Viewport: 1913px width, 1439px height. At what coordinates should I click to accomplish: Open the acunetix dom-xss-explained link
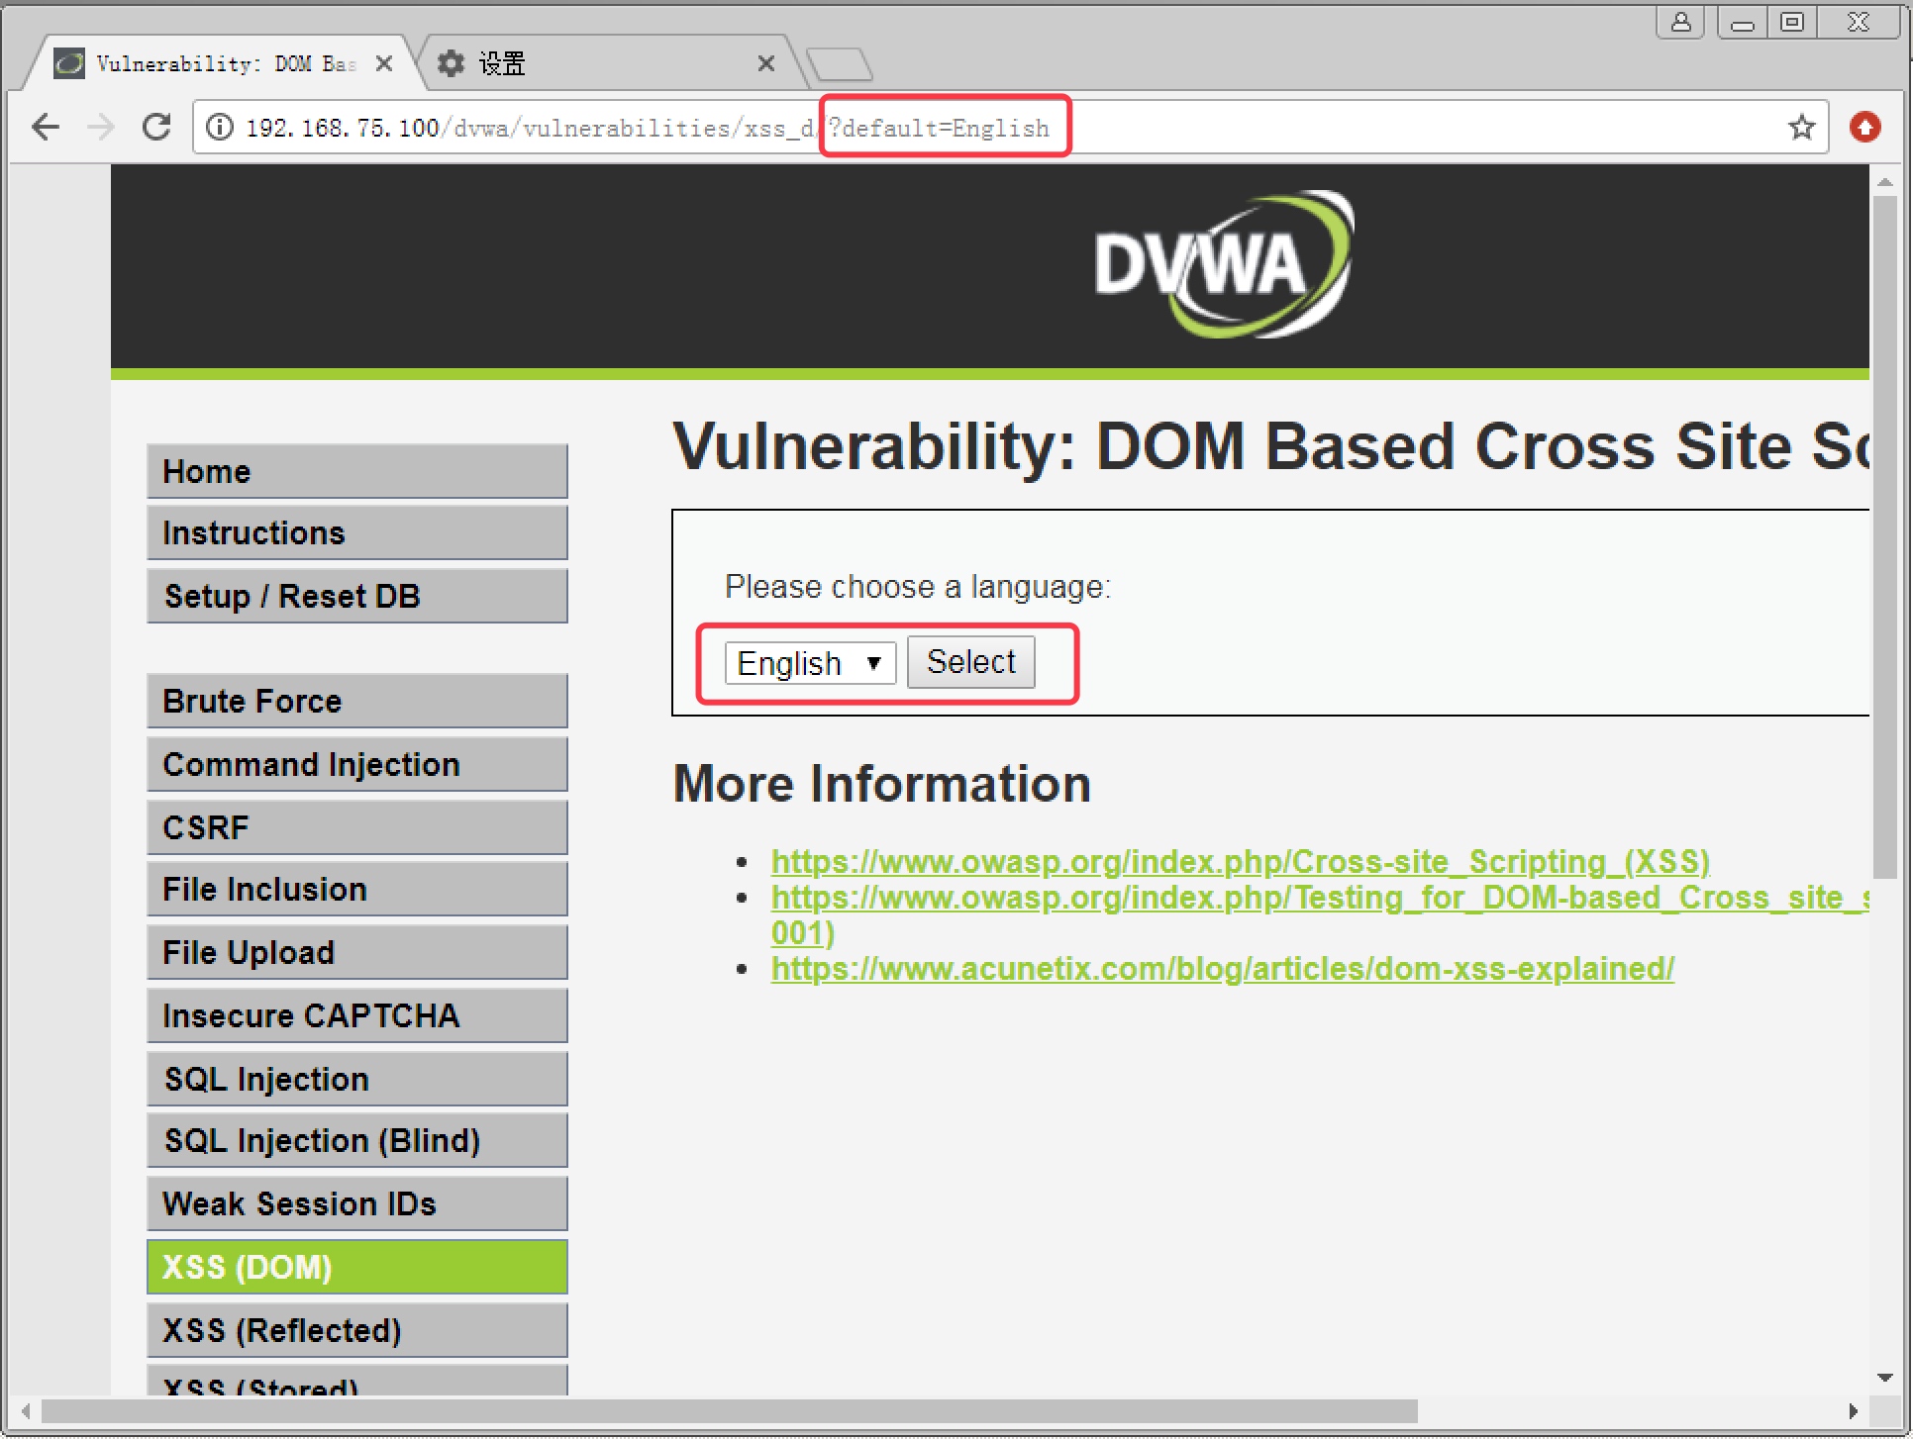[1222, 968]
